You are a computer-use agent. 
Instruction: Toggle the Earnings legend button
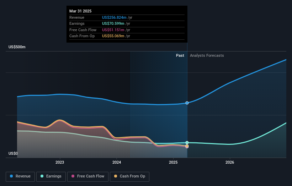(x=51, y=176)
